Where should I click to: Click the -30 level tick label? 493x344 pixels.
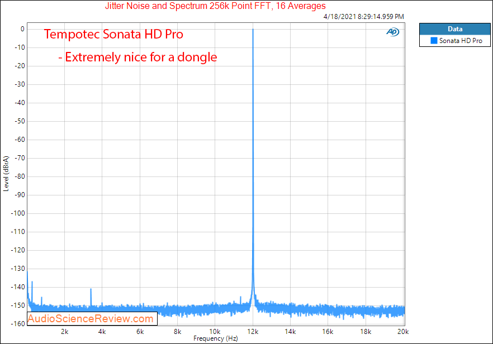click(x=20, y=84)
